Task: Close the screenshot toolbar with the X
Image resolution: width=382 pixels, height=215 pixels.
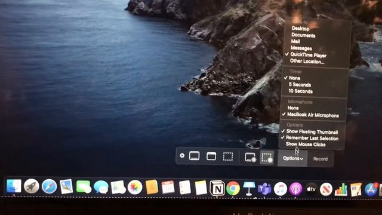Action: 182,155
